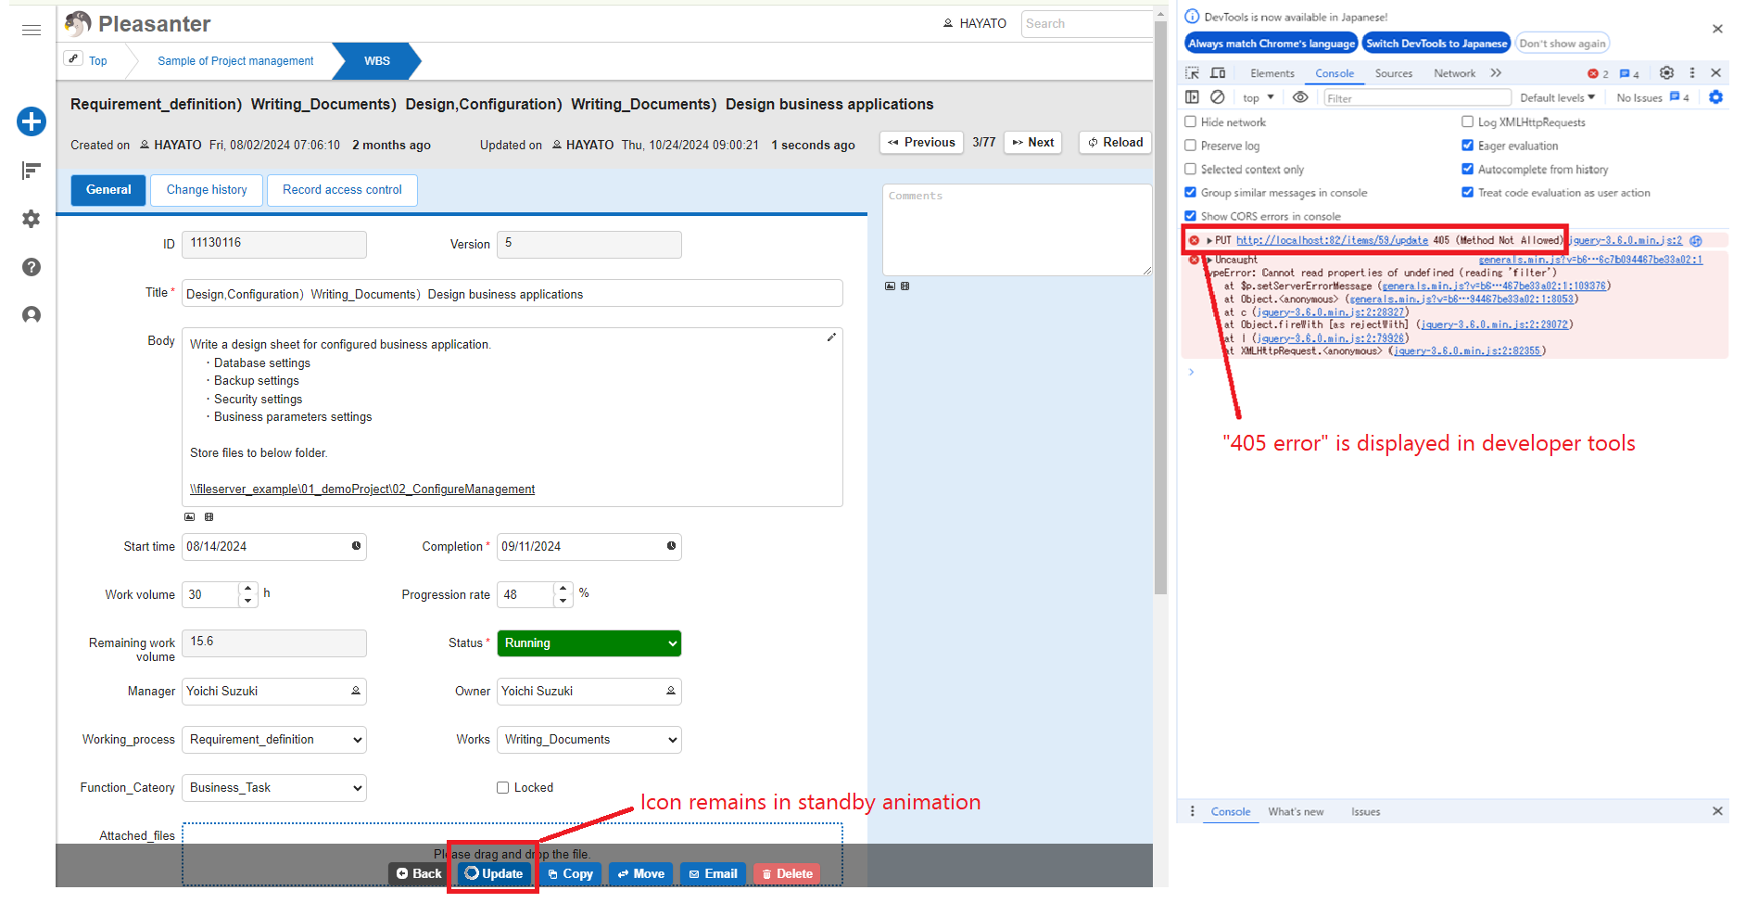
Task: Click the Copy button
Action: (570, 873)
